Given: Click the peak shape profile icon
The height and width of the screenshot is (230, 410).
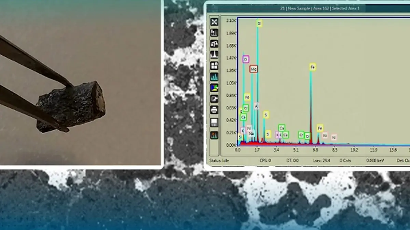Looking at the screenshot, I should (214, 55).
